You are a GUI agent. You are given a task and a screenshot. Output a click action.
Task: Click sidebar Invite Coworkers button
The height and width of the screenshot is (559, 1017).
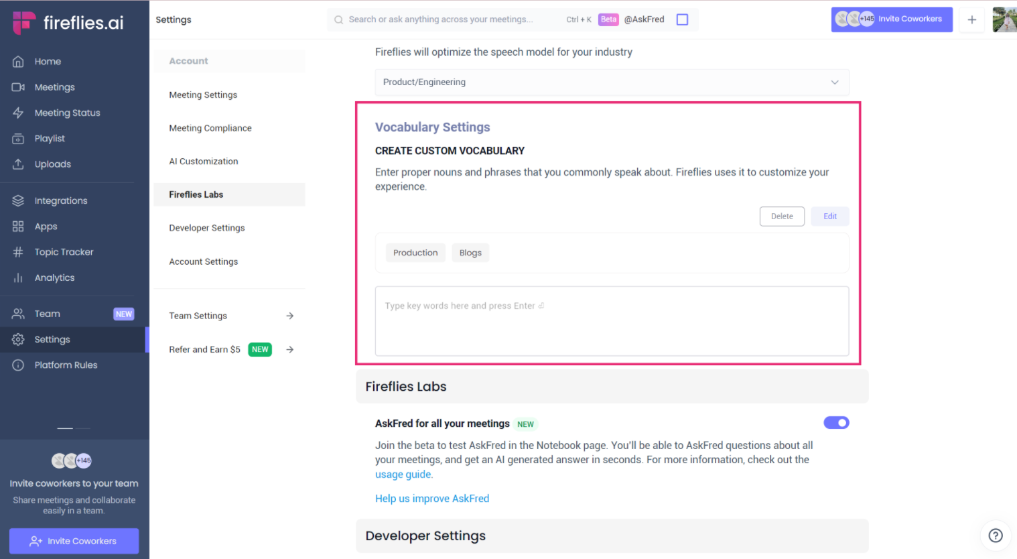(74, 541)
